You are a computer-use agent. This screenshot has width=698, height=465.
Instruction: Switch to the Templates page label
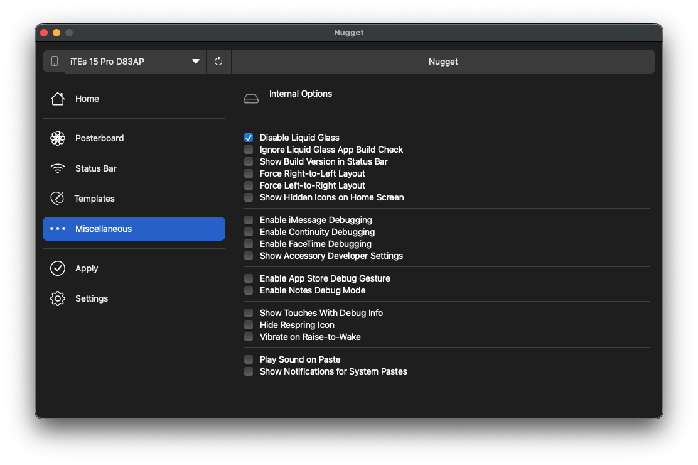click(94, 199)
